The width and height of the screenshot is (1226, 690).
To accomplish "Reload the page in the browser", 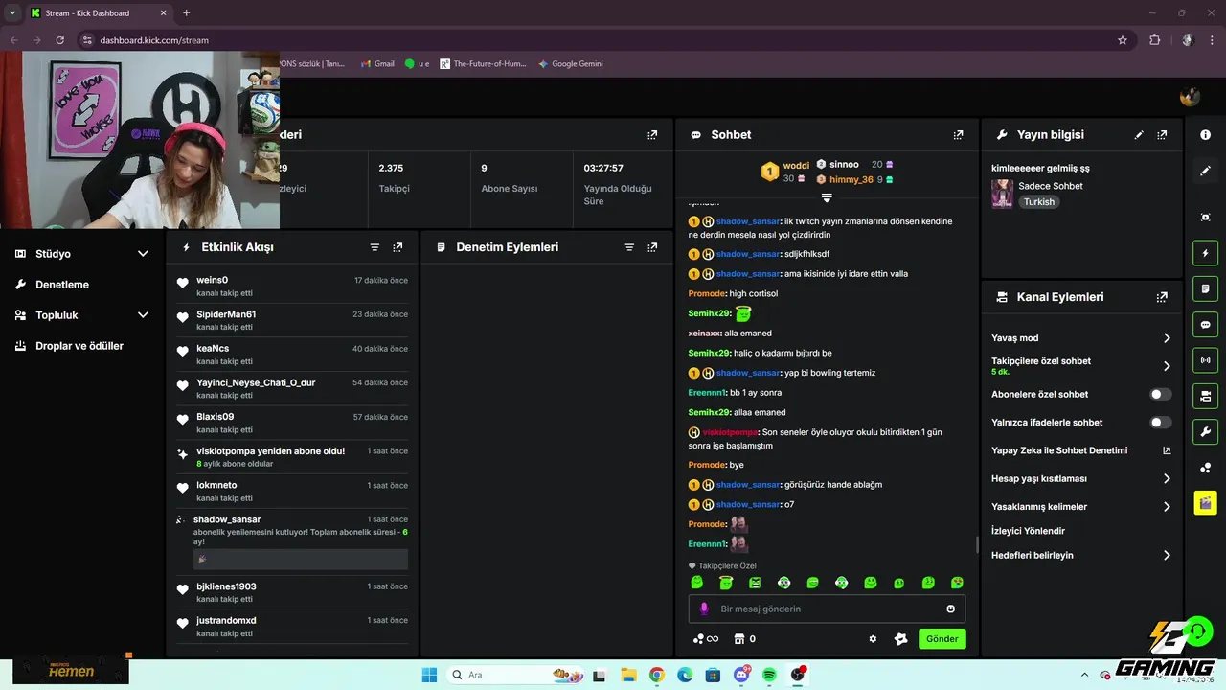I will tap(59, 40).
